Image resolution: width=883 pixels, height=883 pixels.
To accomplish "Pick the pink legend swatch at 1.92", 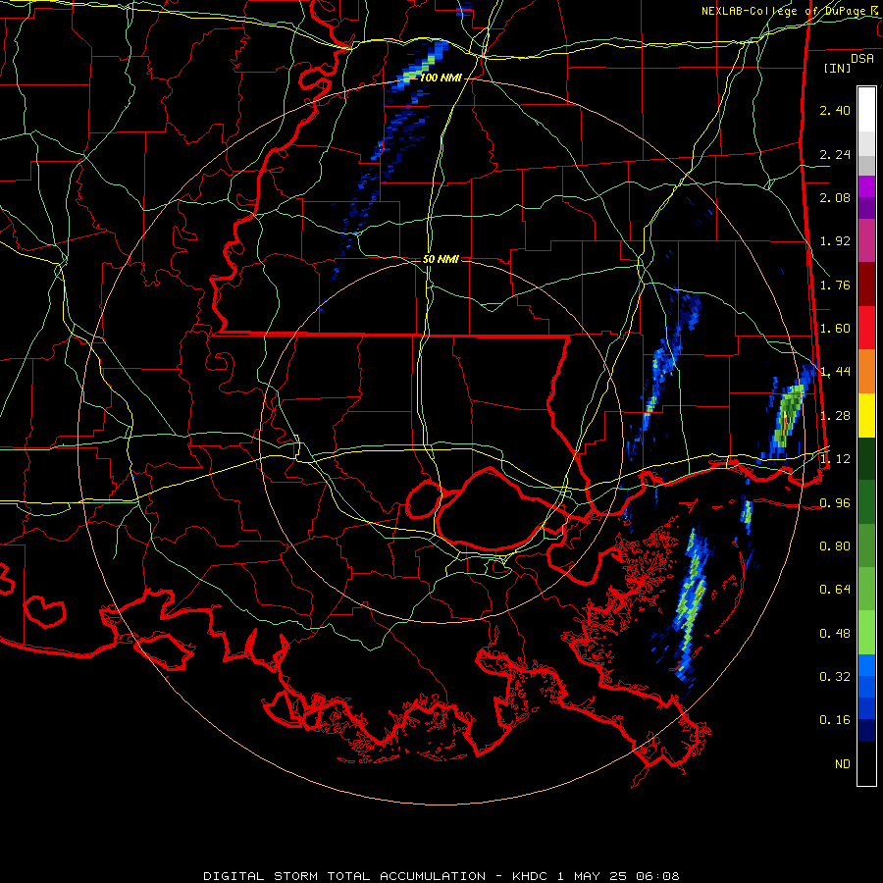I will [x=866, y=241].
